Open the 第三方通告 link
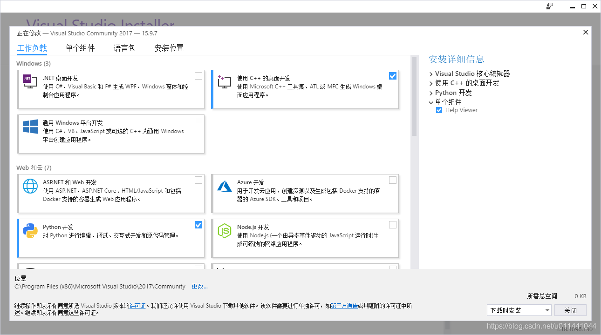601x335 pixels. pyautogui.click(x=344, y=306)
